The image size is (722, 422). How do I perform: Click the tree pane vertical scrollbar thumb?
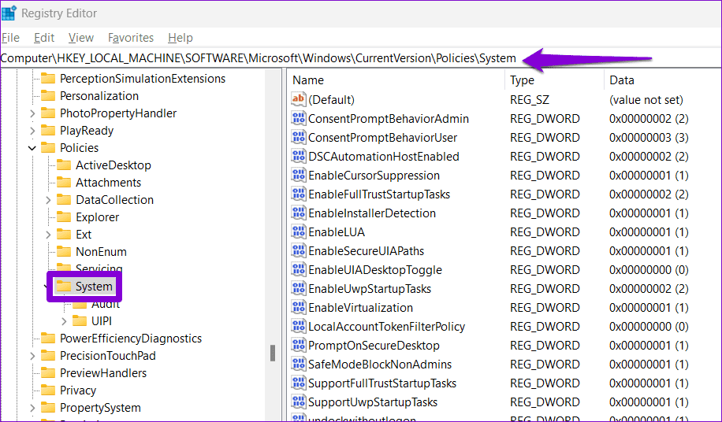(x=273, y=353)
